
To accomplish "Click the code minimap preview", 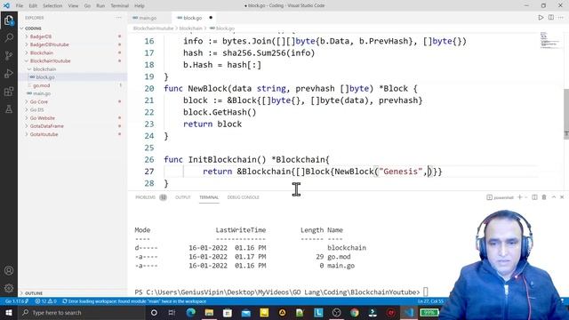I will 549,40.
